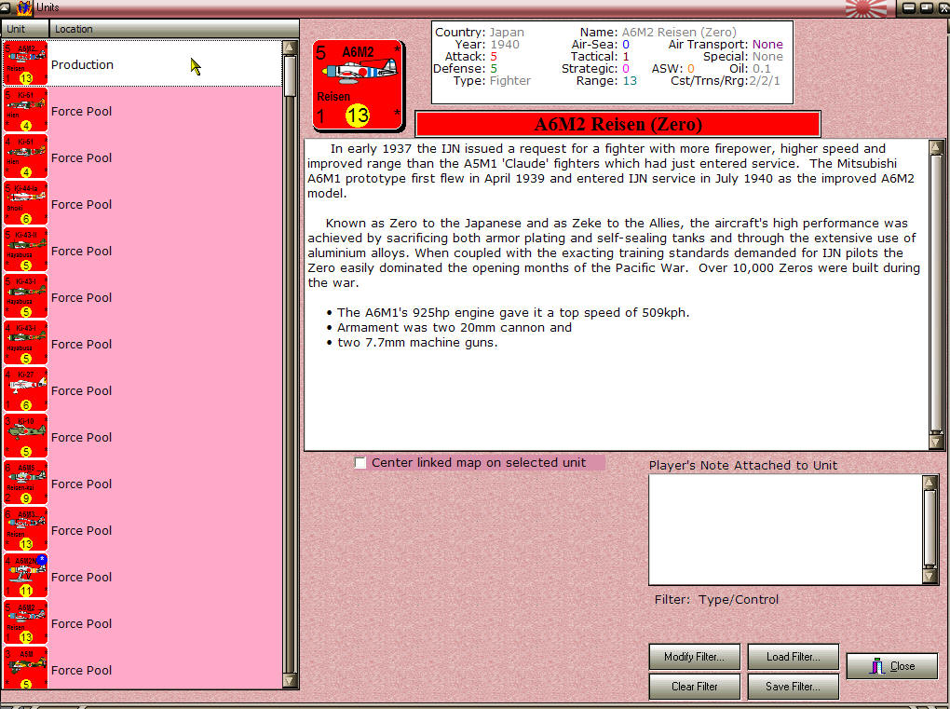Select the attack-5 Ki-43-I Hayabusa unit
This screenshot has width=950, height=709.
click(x=25, y=296)
